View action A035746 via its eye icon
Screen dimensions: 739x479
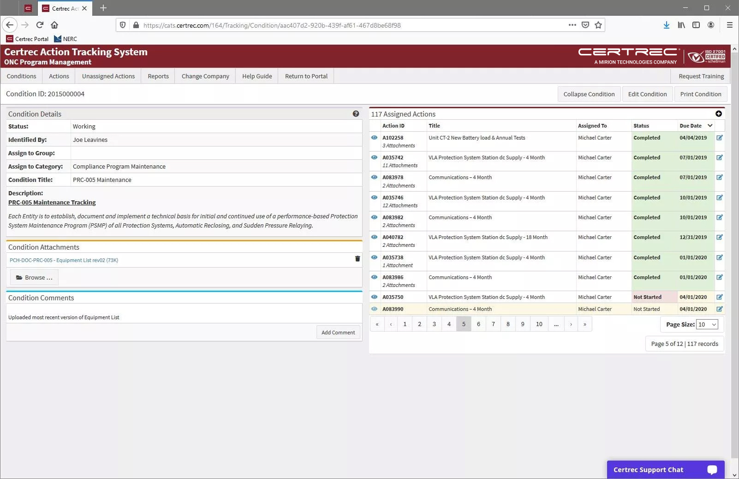coord(374,198)
